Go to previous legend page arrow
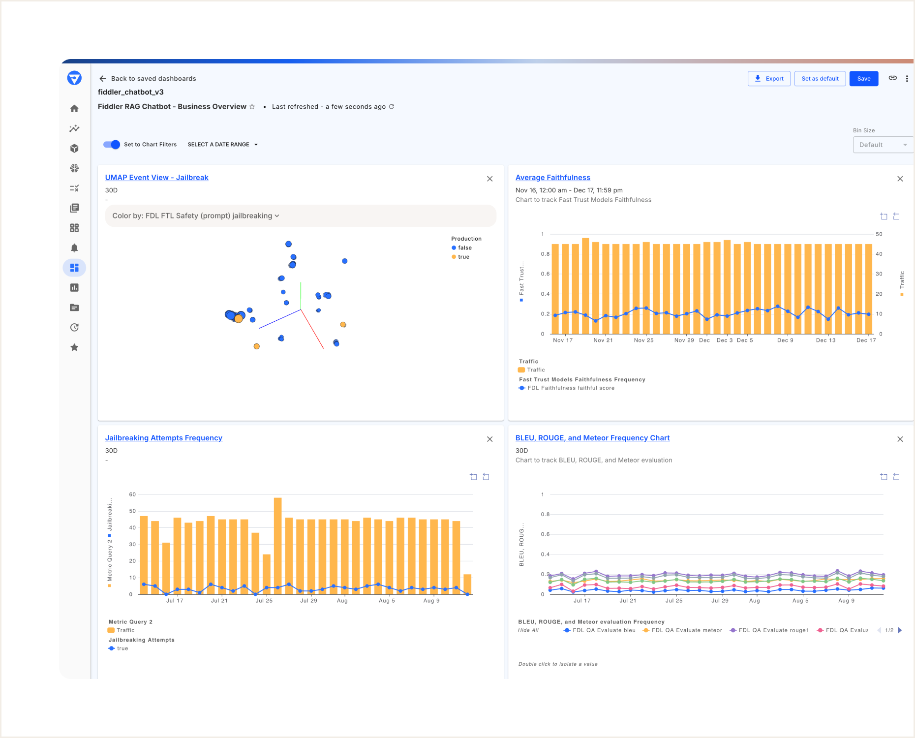 (879, 630)
